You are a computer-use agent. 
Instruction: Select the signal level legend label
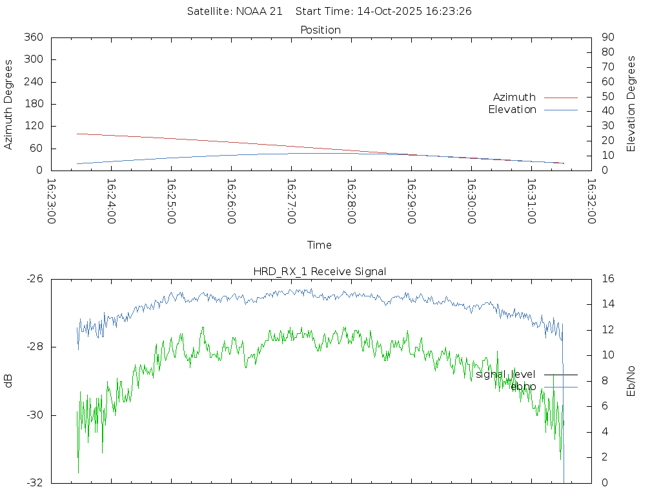507,375
